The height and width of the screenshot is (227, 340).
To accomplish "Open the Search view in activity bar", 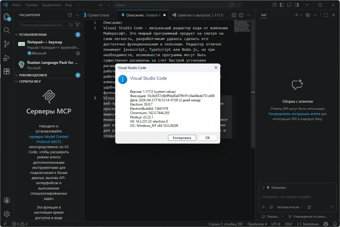I will [x=7, y=30].
